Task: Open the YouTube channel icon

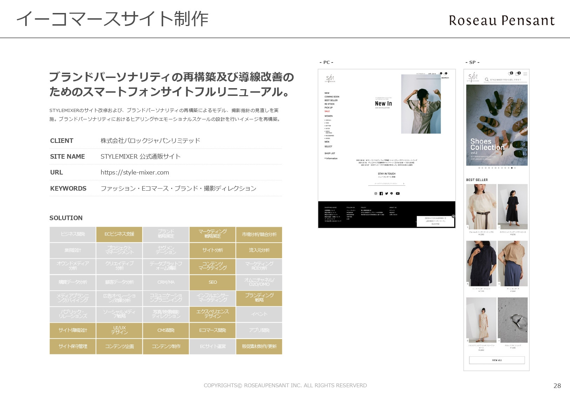Action: [398, 193]
